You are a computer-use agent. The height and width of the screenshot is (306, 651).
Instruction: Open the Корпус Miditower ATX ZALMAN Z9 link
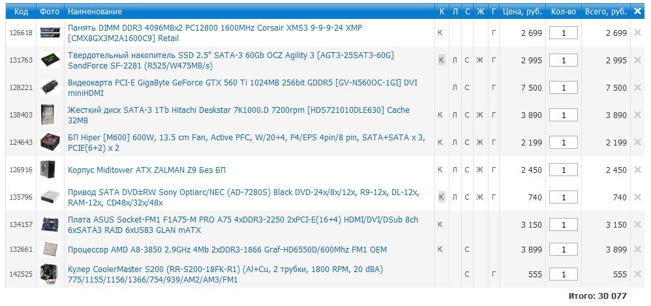point(147,170)
